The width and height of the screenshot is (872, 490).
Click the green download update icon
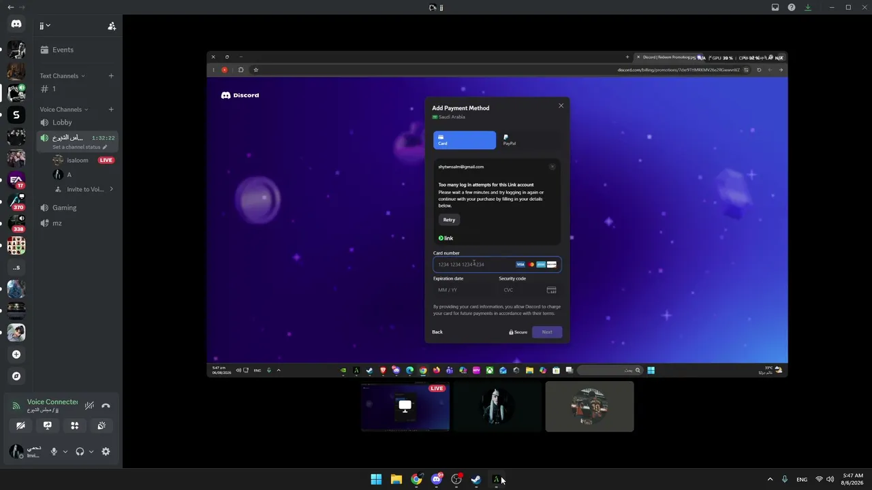(x=808, y=7)
